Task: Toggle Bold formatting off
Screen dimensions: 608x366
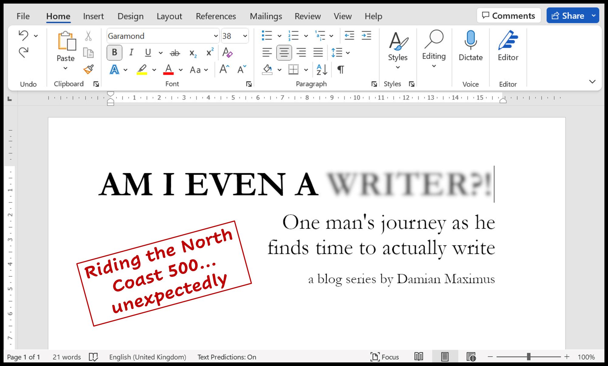Action: click(x=114, y=53)
